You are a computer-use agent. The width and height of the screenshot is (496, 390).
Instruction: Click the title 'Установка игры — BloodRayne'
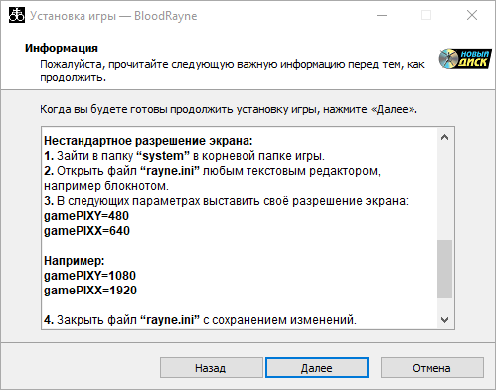113,16
